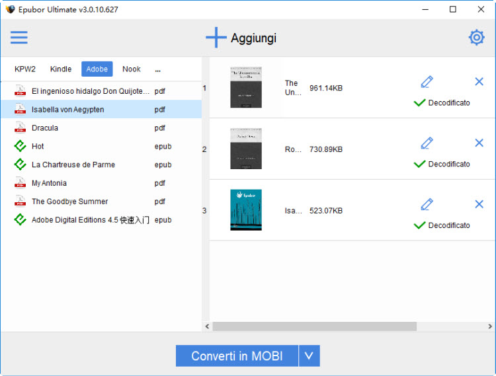Viewport: 496px width, 376px height.
Task: Click green checkmark on 730.89KB book
Action: tap(419, 164)
